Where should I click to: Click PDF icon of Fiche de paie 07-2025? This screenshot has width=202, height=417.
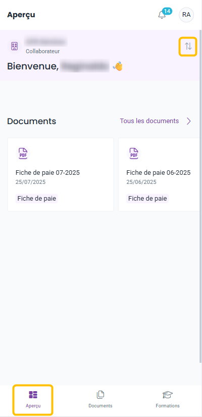(23, 154)
